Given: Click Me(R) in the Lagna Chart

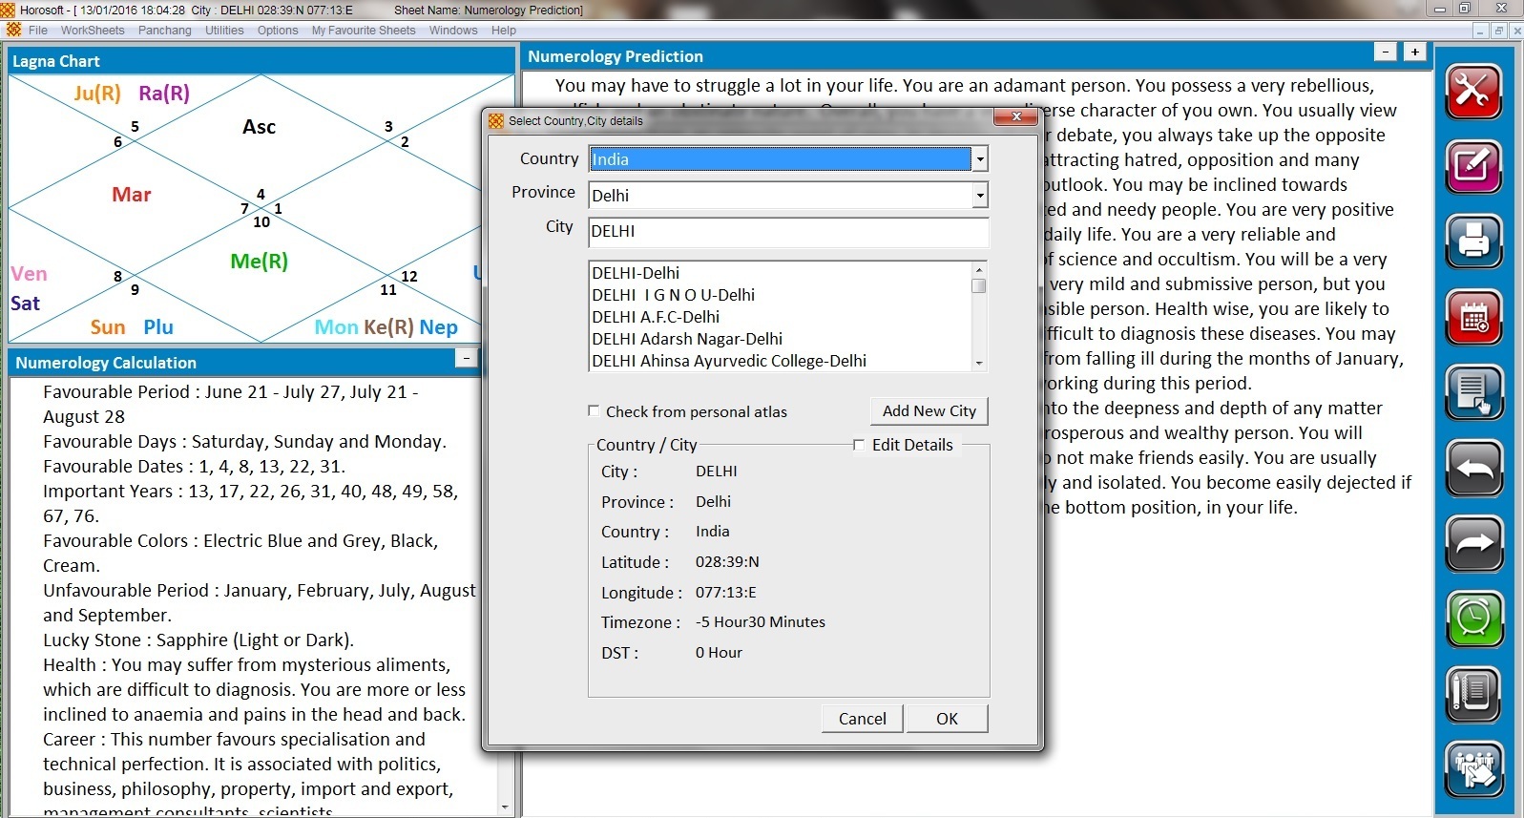Looking at the screenshot, I should 259,262.
